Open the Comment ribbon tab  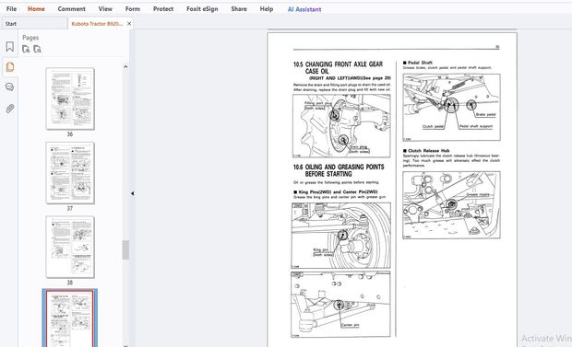pos(72,8)
